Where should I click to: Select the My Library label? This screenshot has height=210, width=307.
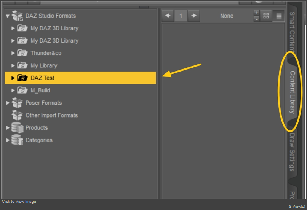[x=44, y=66]
